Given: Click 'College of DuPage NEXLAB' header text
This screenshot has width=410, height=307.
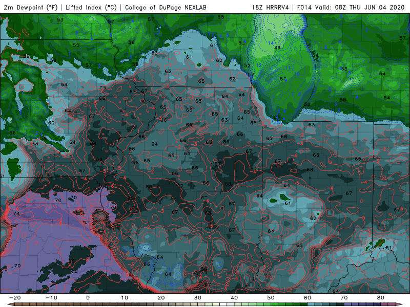Looking at the screenshot, I should click(166, 7).
